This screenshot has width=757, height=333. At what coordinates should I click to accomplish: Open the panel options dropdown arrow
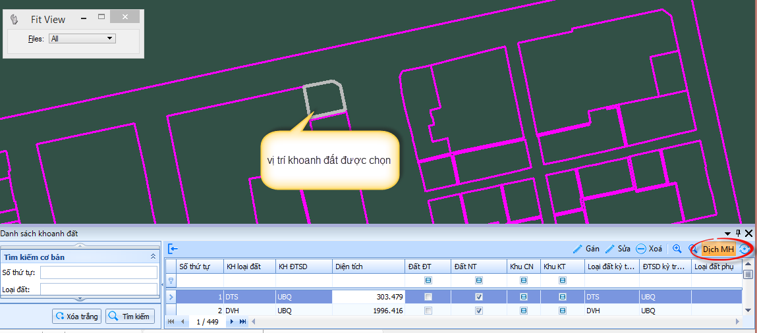click(728, 233)
